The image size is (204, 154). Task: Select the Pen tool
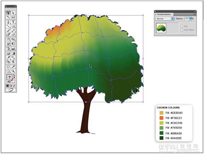click(8, 22)
